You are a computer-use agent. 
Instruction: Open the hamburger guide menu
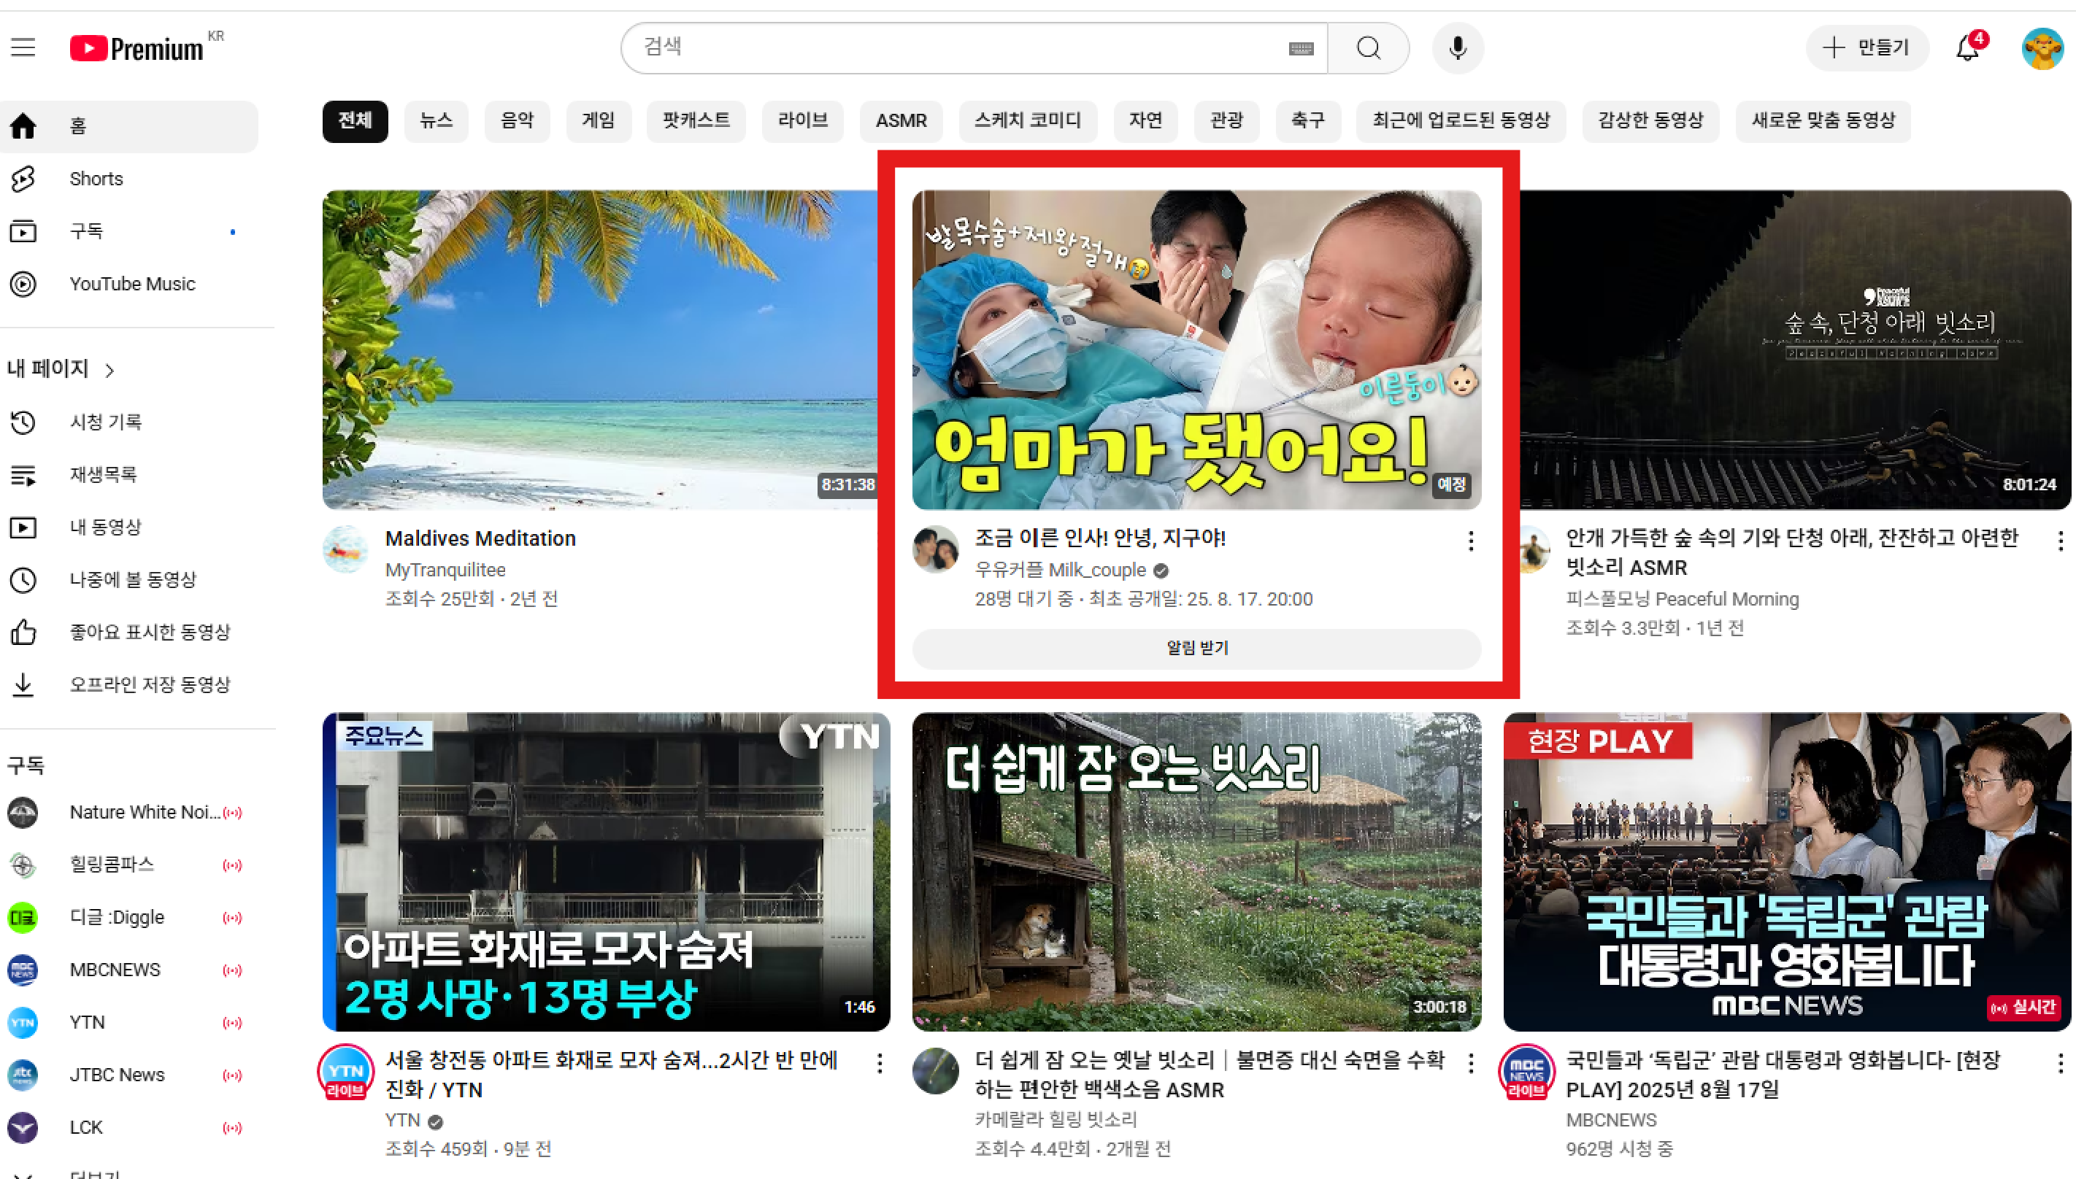(x=23, y=47)
